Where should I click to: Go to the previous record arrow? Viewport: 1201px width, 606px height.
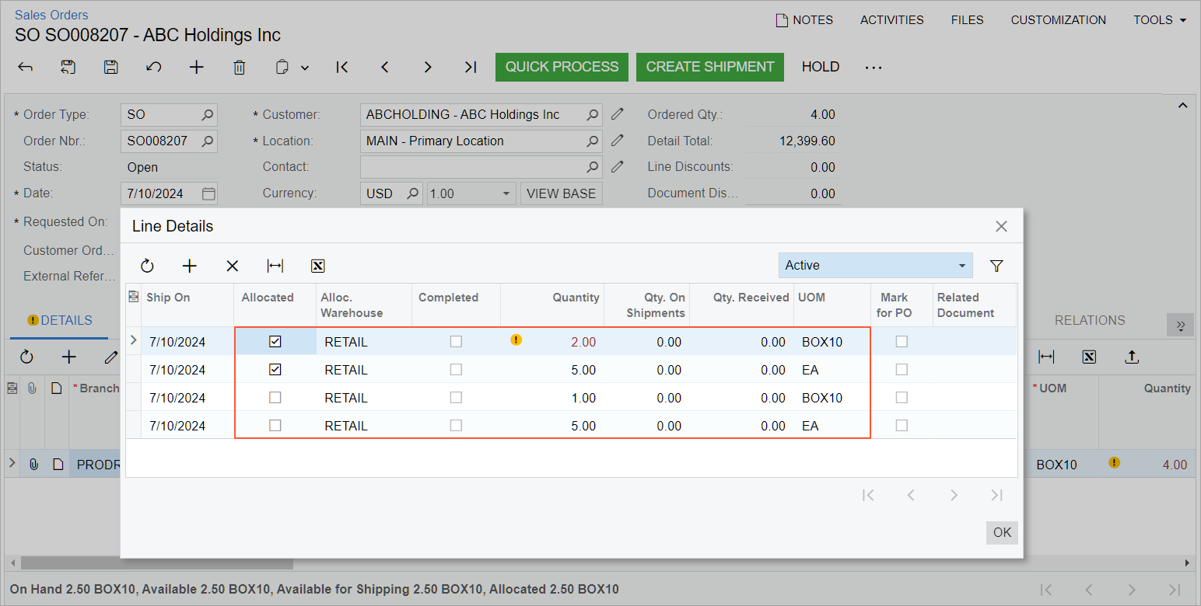coord(385,67)
